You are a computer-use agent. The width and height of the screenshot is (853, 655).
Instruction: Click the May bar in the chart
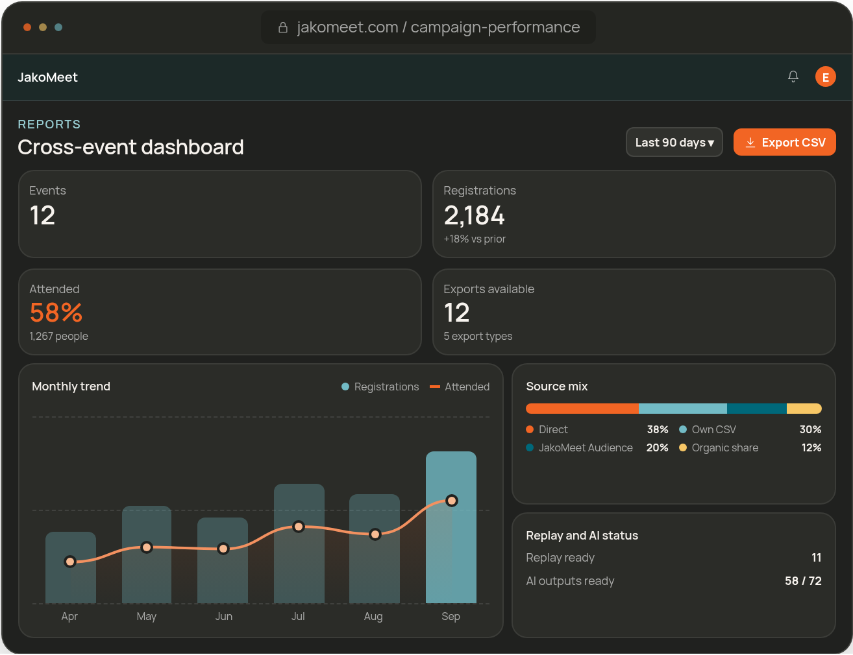[x=147, y=554]
